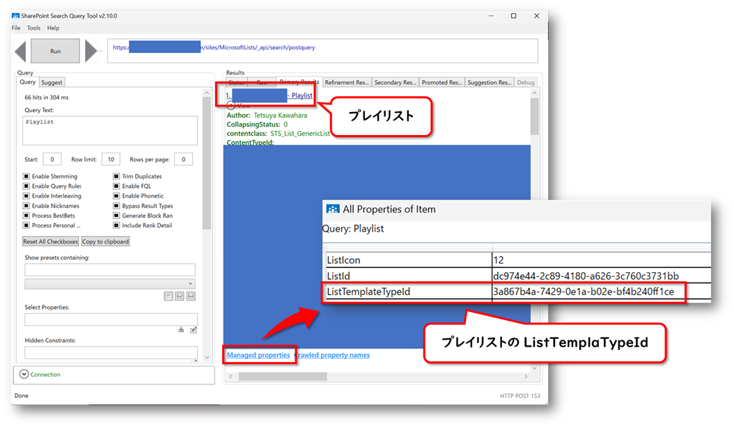The image size is (734, 428).
Task: Click the SharePoint Search Query Tool title icon
Action: click(15, 15)
